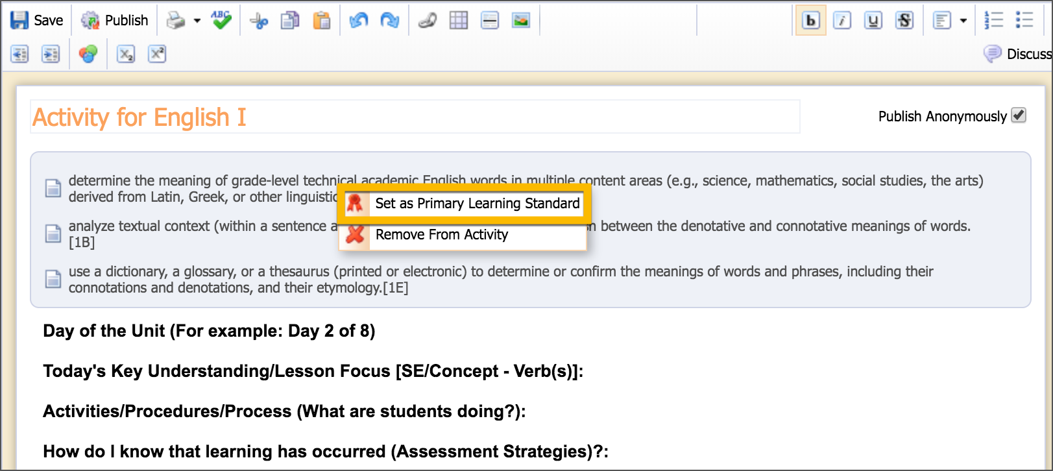1053x471 pixels.
Task: Enable italic formatting
Action: click(841, 21)
